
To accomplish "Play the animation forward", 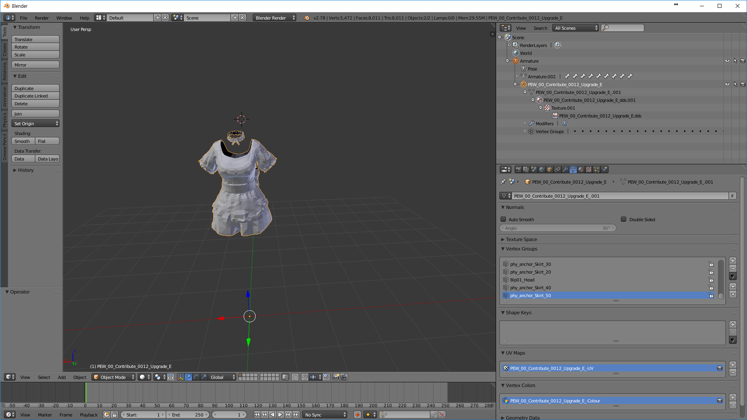I will [280, 415].
